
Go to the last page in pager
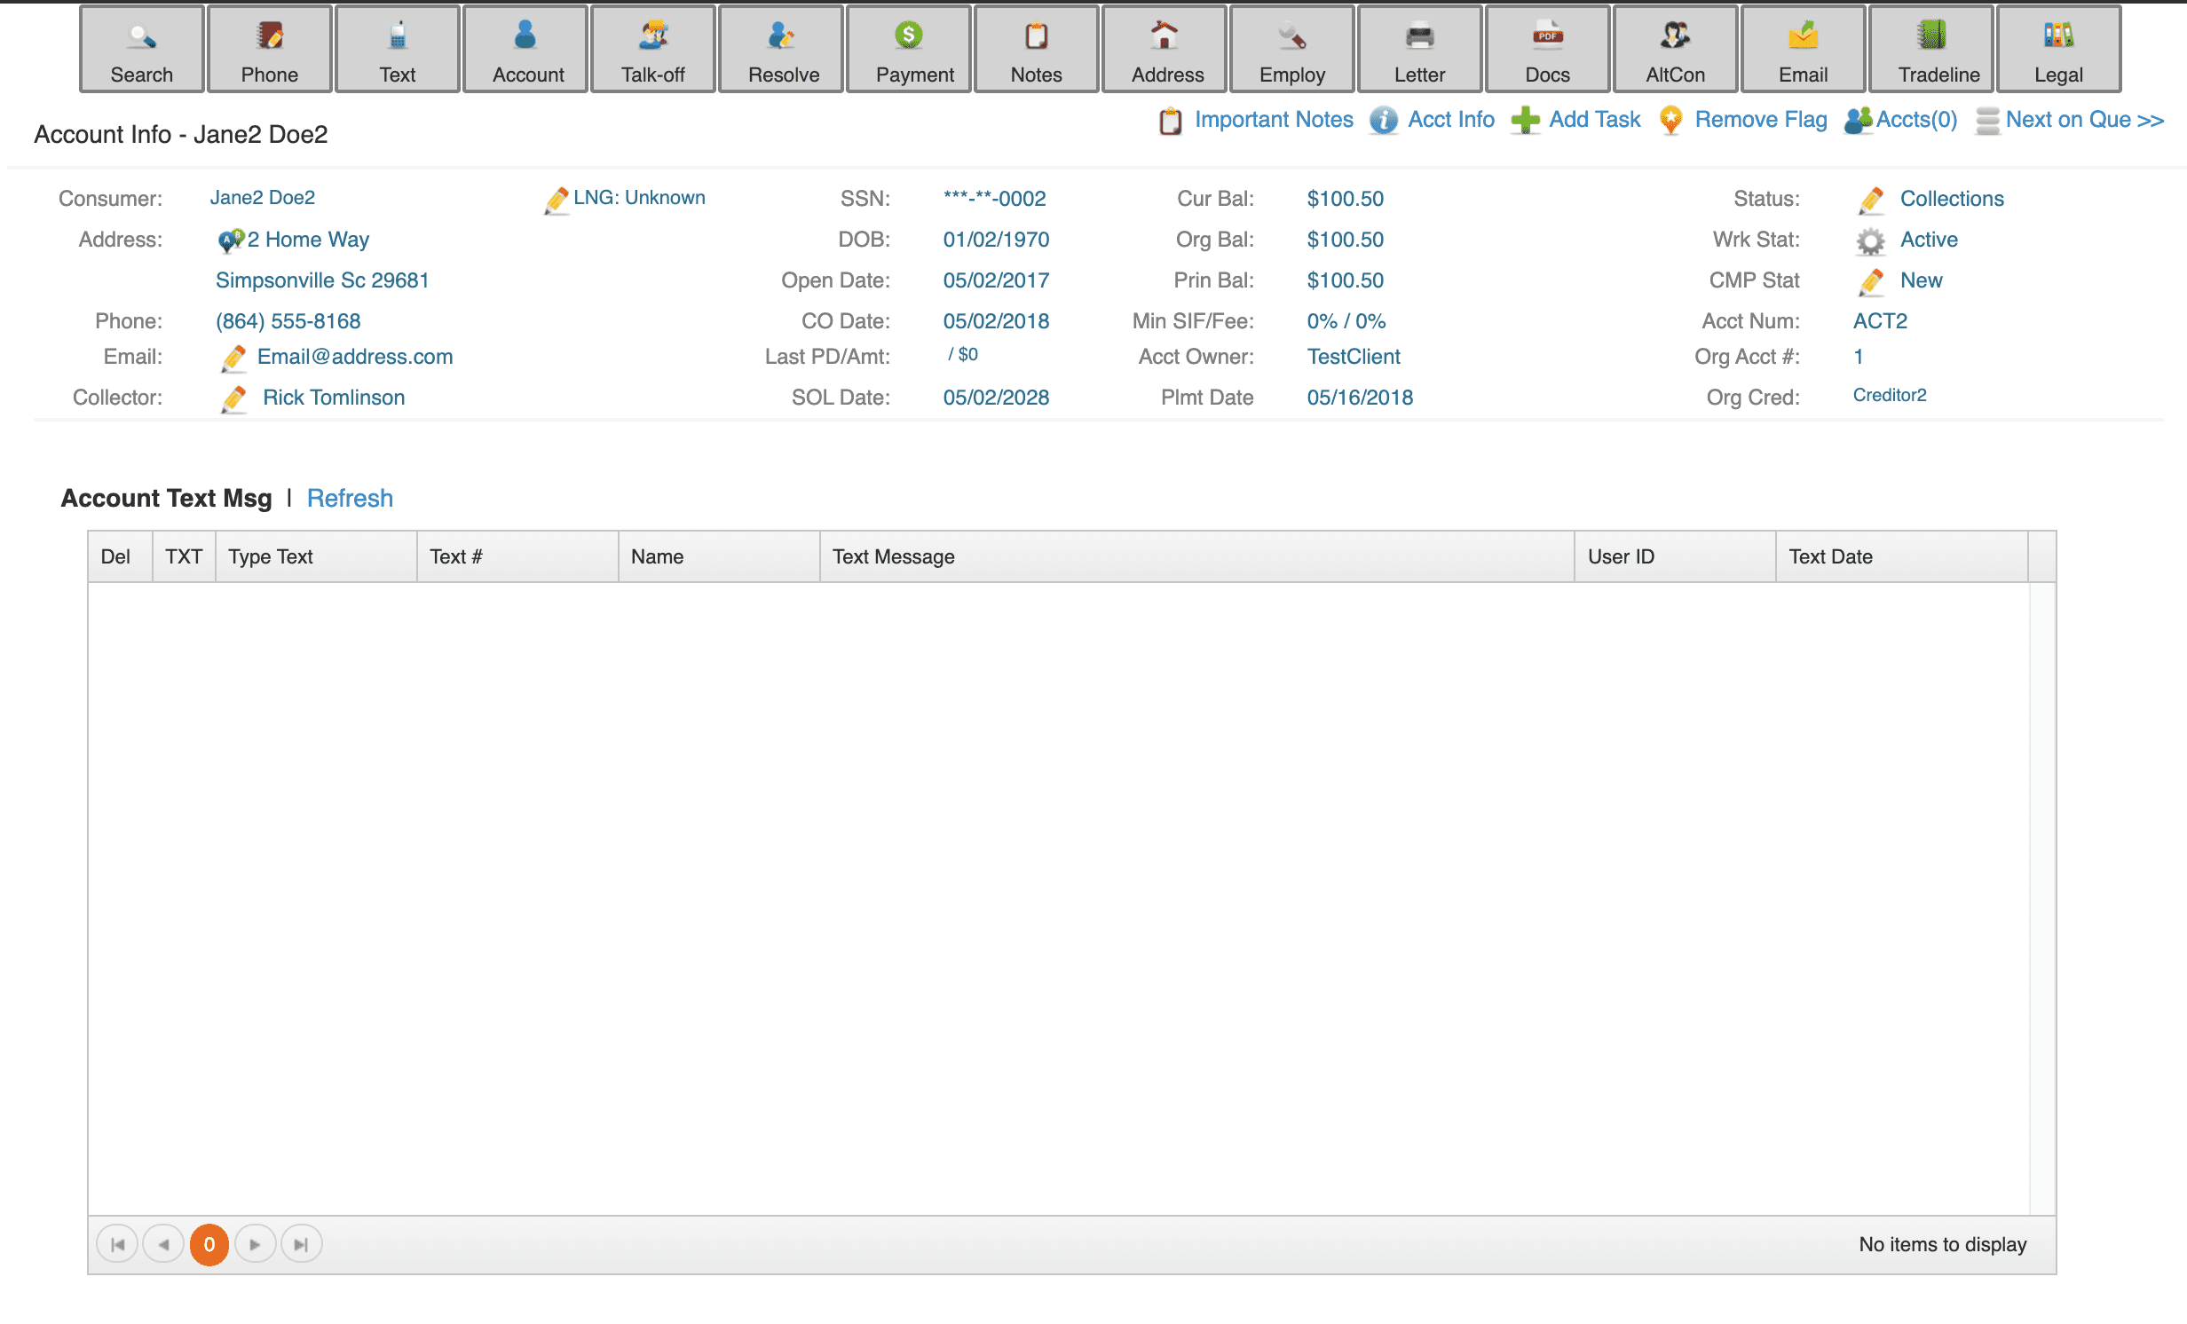301,1245
